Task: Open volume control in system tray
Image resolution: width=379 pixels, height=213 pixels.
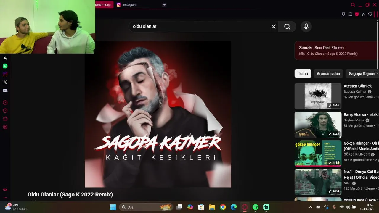Action: click(x=348, y=207)
